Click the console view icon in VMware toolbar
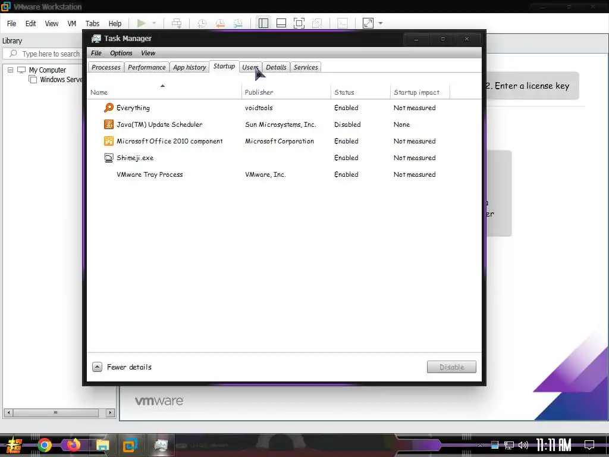The width and height of the screenshot is (609, 457). click(343, 23)
